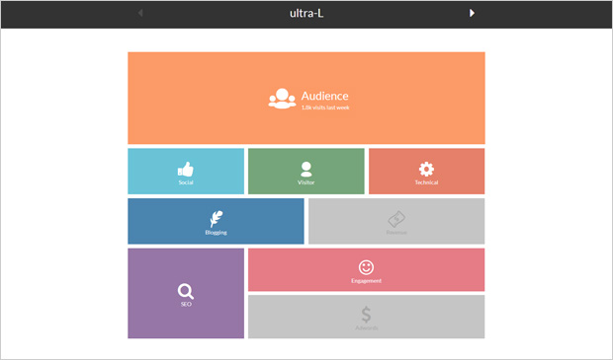Click the greyed Adwords dollar sign icon
This screenshot has height=360, width=613.
366,315
